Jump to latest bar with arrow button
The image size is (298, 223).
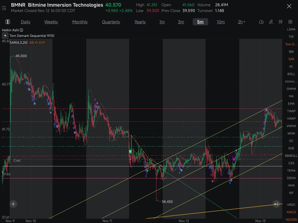coord(276,204)
